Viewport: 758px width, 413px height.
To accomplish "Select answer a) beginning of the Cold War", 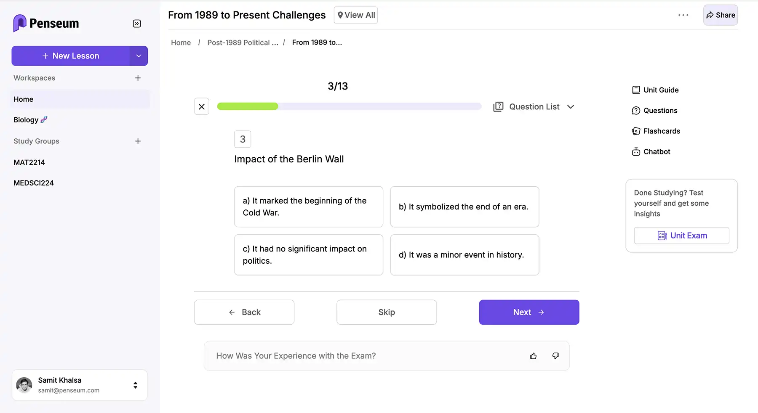I will point(309,206).
